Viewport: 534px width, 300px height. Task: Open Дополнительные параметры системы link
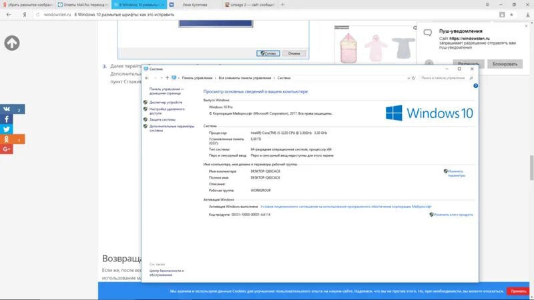[x=172, y=128]
